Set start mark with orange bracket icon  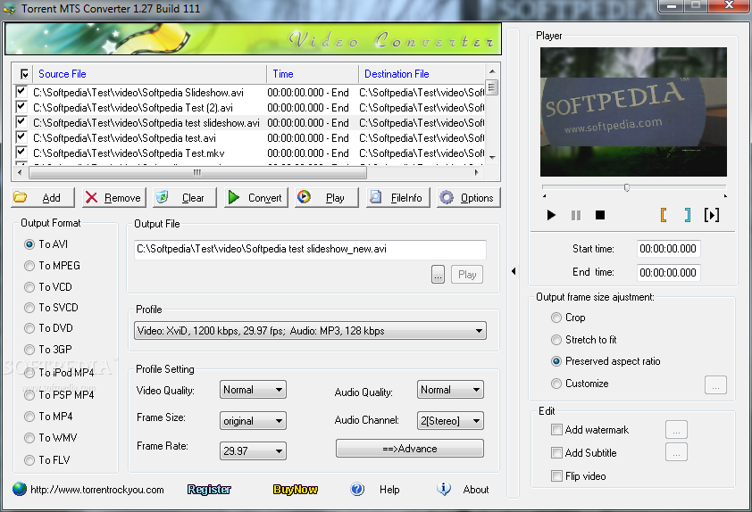664,215
